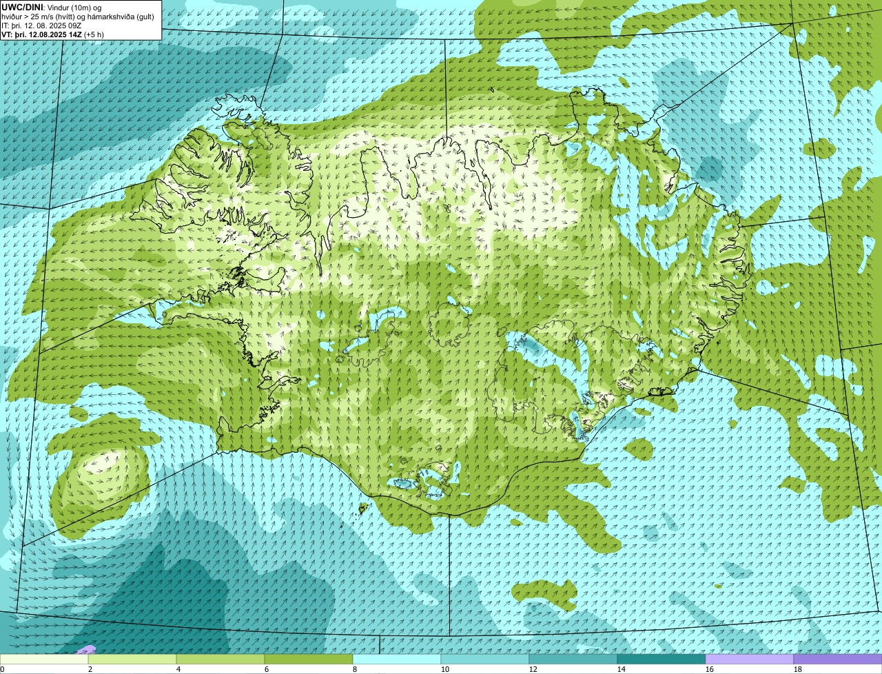Select the 6–8 m/s olive green legend swatch
This screenshot has height=674, width=882.
[309, 660]
